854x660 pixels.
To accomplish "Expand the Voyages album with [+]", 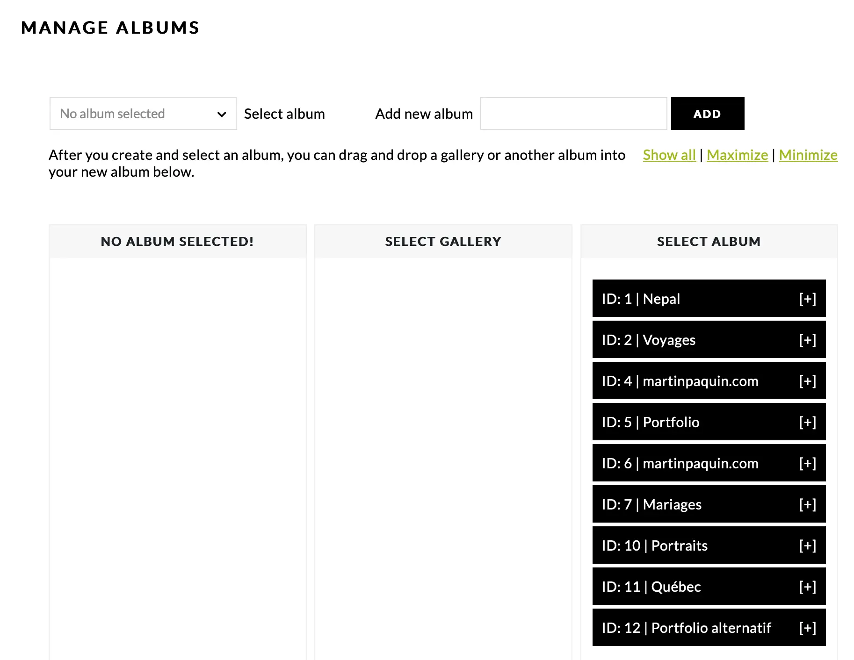I will (x=807, y=340).
